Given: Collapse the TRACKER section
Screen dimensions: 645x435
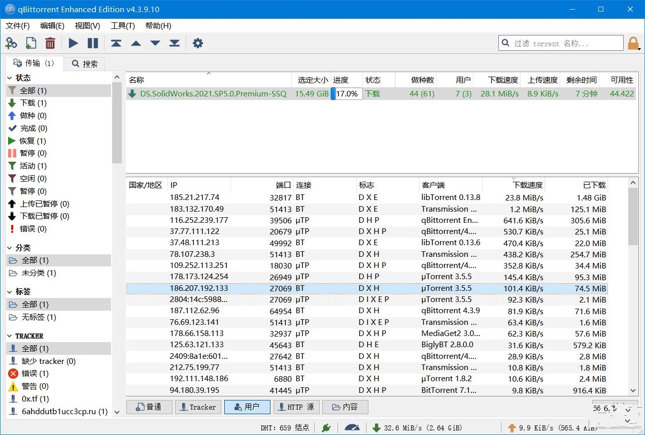Looking at the screenshot, I should click(x=10, y=336).
